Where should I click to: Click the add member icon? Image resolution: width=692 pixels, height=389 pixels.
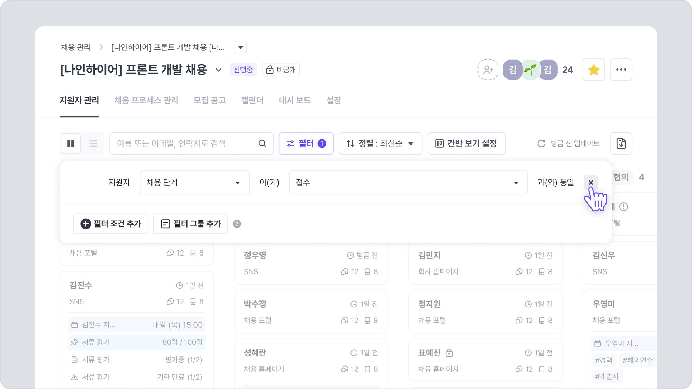point(488,70)
